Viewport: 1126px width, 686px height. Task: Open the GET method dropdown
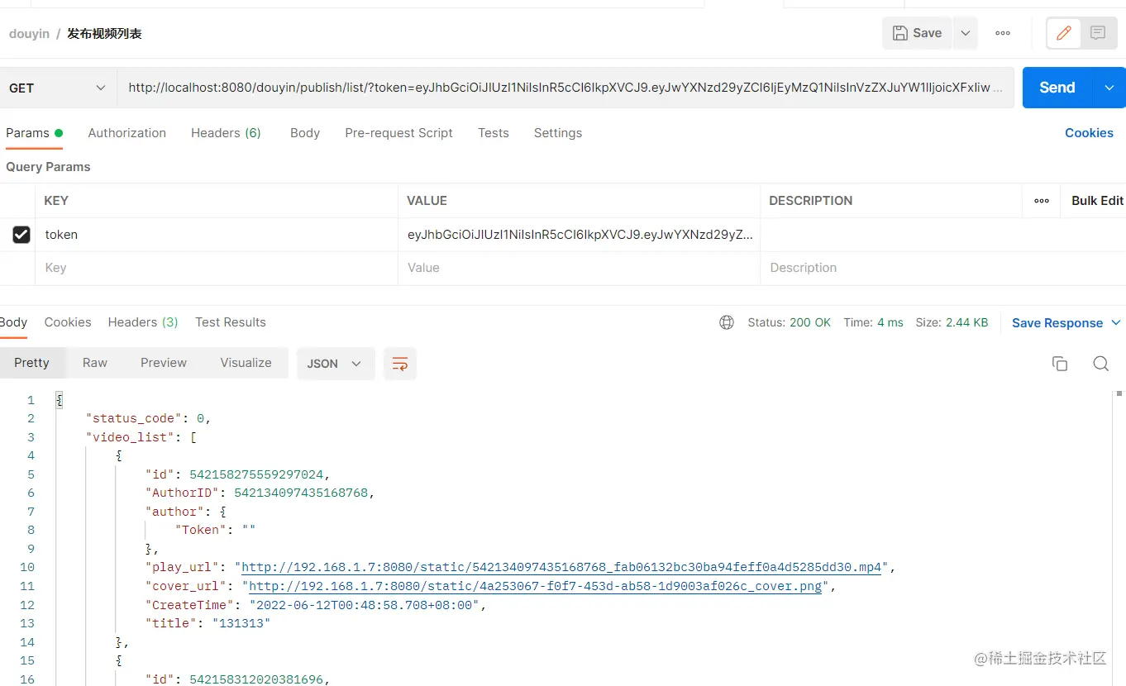pos(57,88)
